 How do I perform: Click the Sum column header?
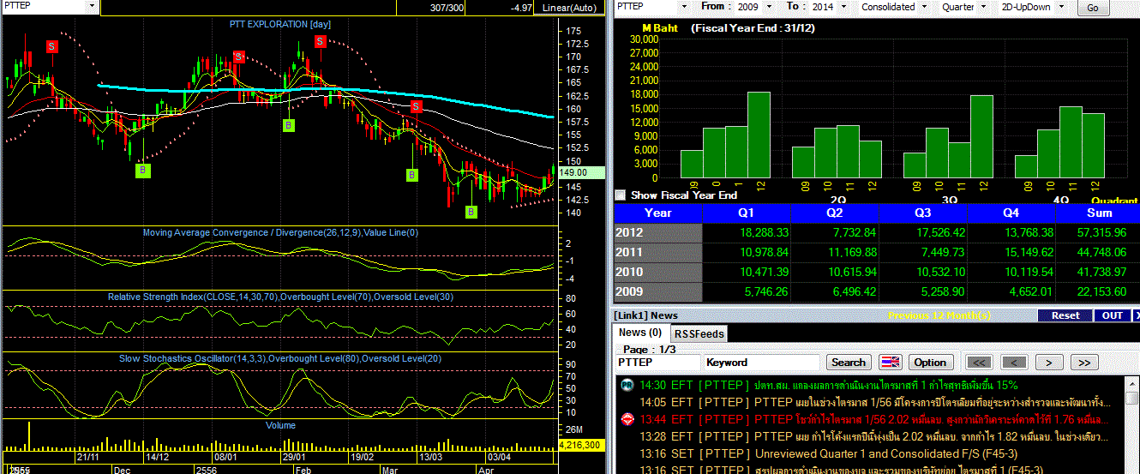coord(1099,213)
